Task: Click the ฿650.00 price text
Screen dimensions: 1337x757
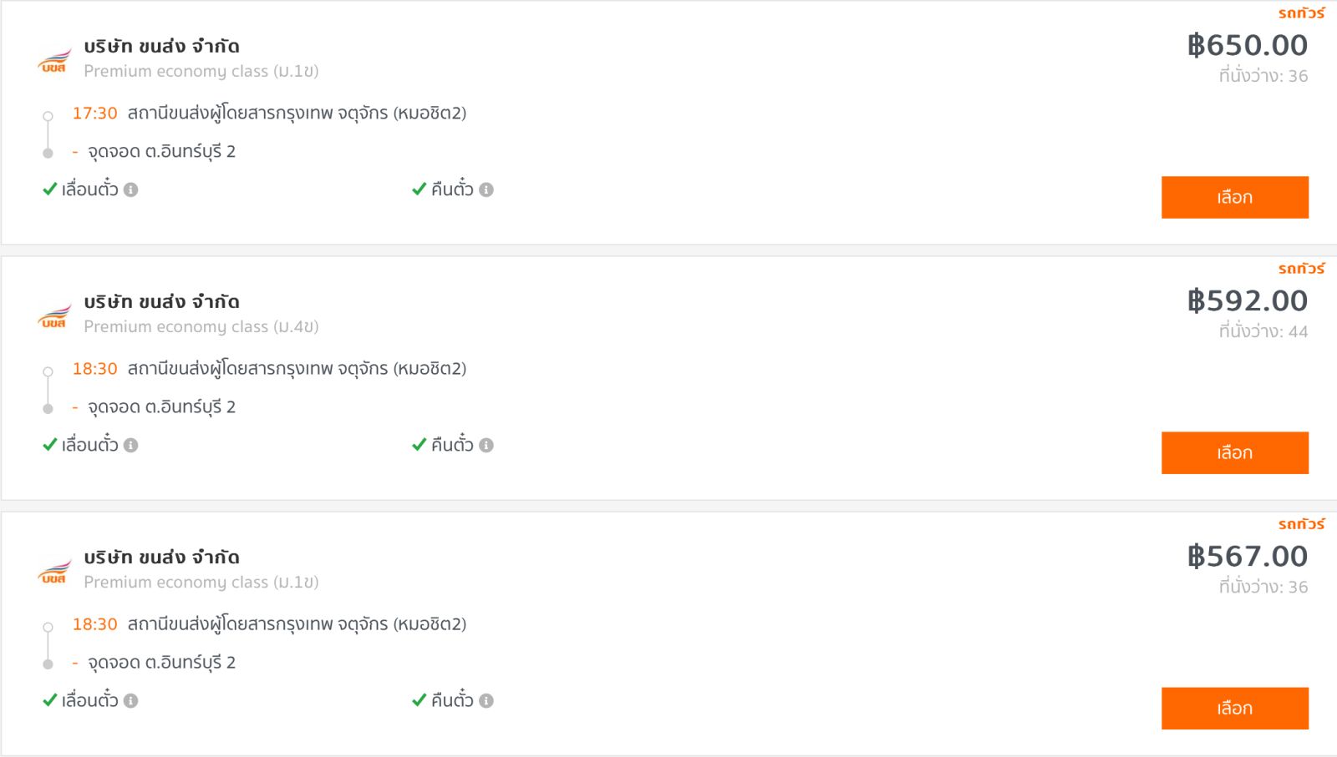Action: 1248,45
